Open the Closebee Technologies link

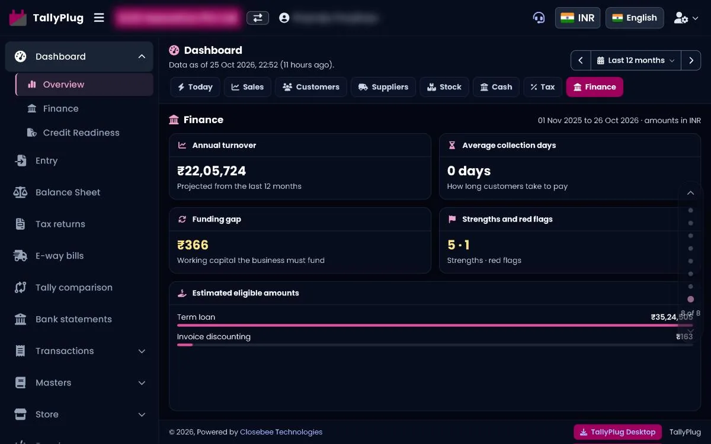coord(281,432)
